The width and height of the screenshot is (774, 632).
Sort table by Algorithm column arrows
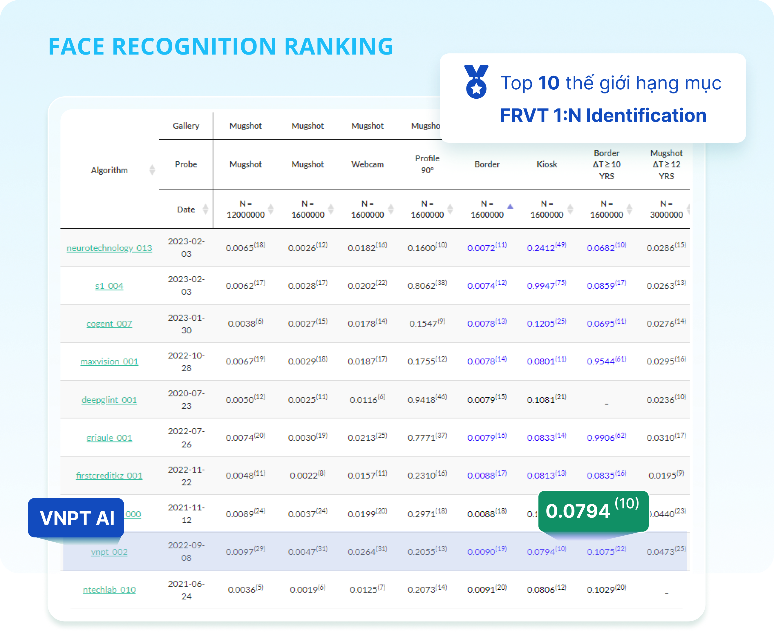(x=152, y=170)
